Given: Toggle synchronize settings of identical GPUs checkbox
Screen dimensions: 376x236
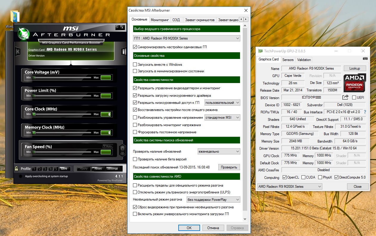Looking at the screenshot, I should pos(135,47).
